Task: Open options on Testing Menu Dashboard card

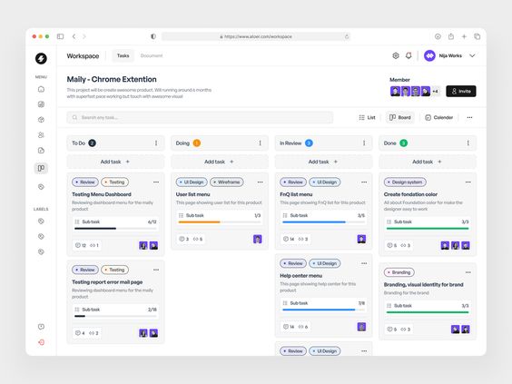Action: 156,182
